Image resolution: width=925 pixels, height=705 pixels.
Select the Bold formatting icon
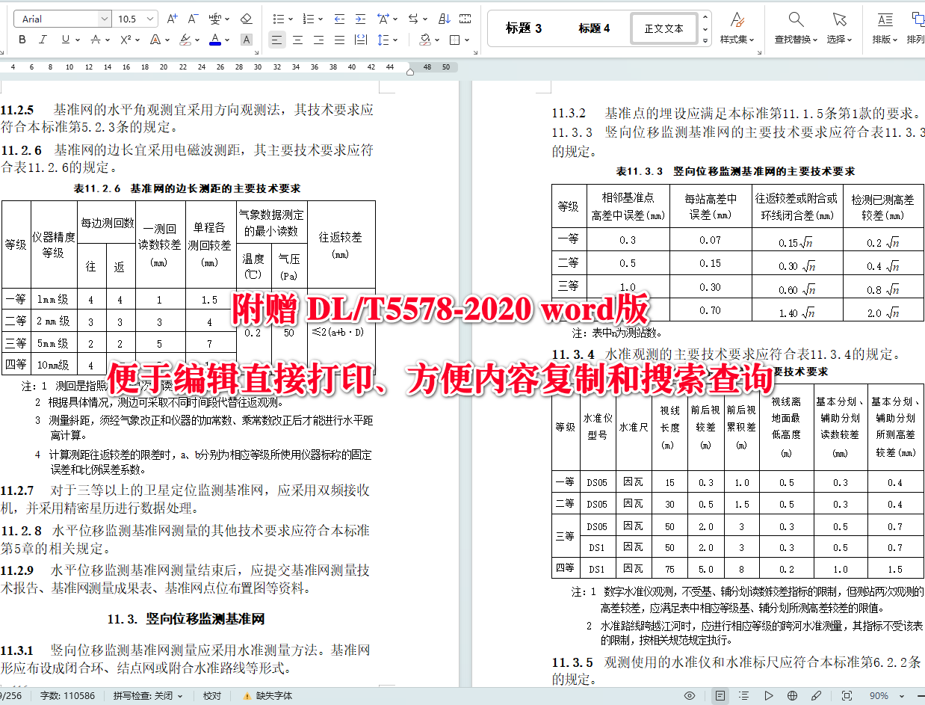tap(22, 38)
